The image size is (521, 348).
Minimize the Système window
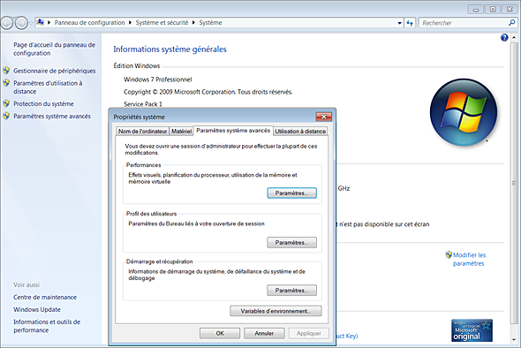[x=476, y=10]
